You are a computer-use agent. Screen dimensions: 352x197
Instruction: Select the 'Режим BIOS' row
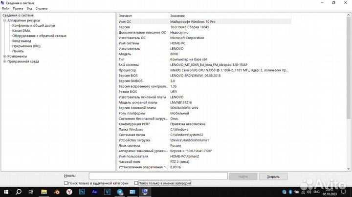204,92
